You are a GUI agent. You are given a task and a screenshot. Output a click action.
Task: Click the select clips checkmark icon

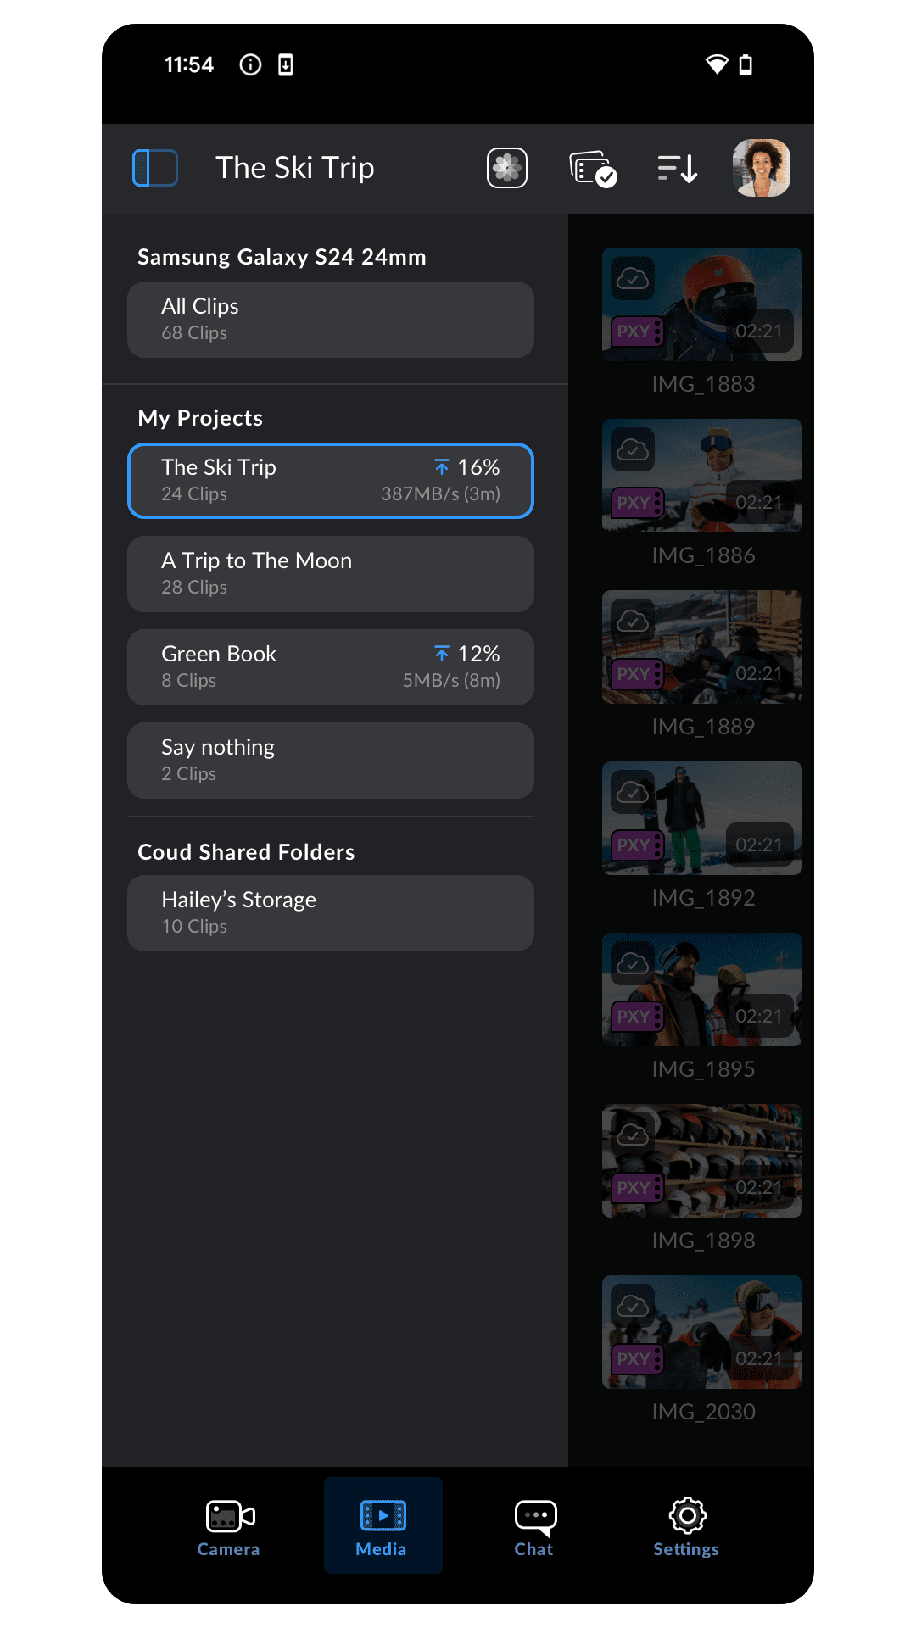pyautogui.click(x=593, y=168)
